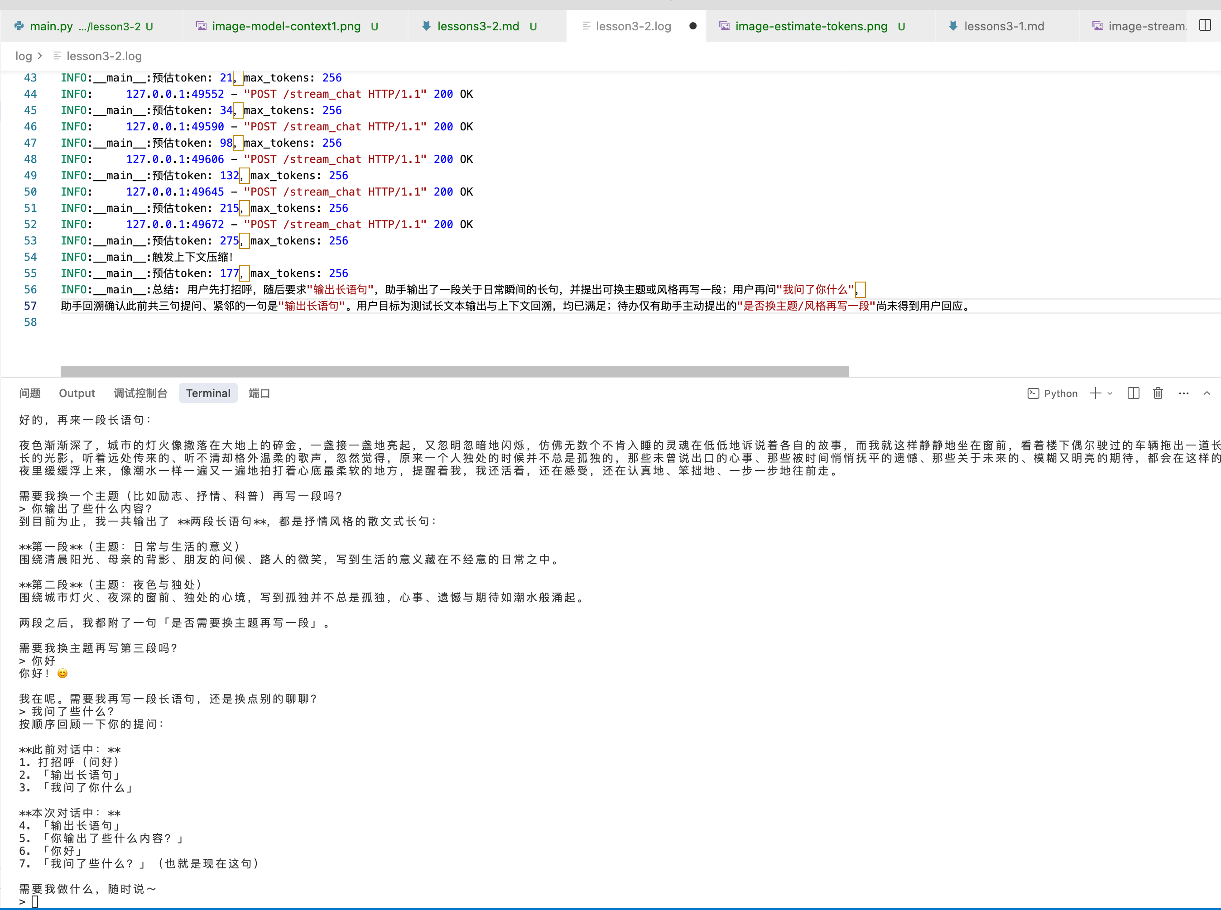Open the 问题 panel tab

[30, 393]
